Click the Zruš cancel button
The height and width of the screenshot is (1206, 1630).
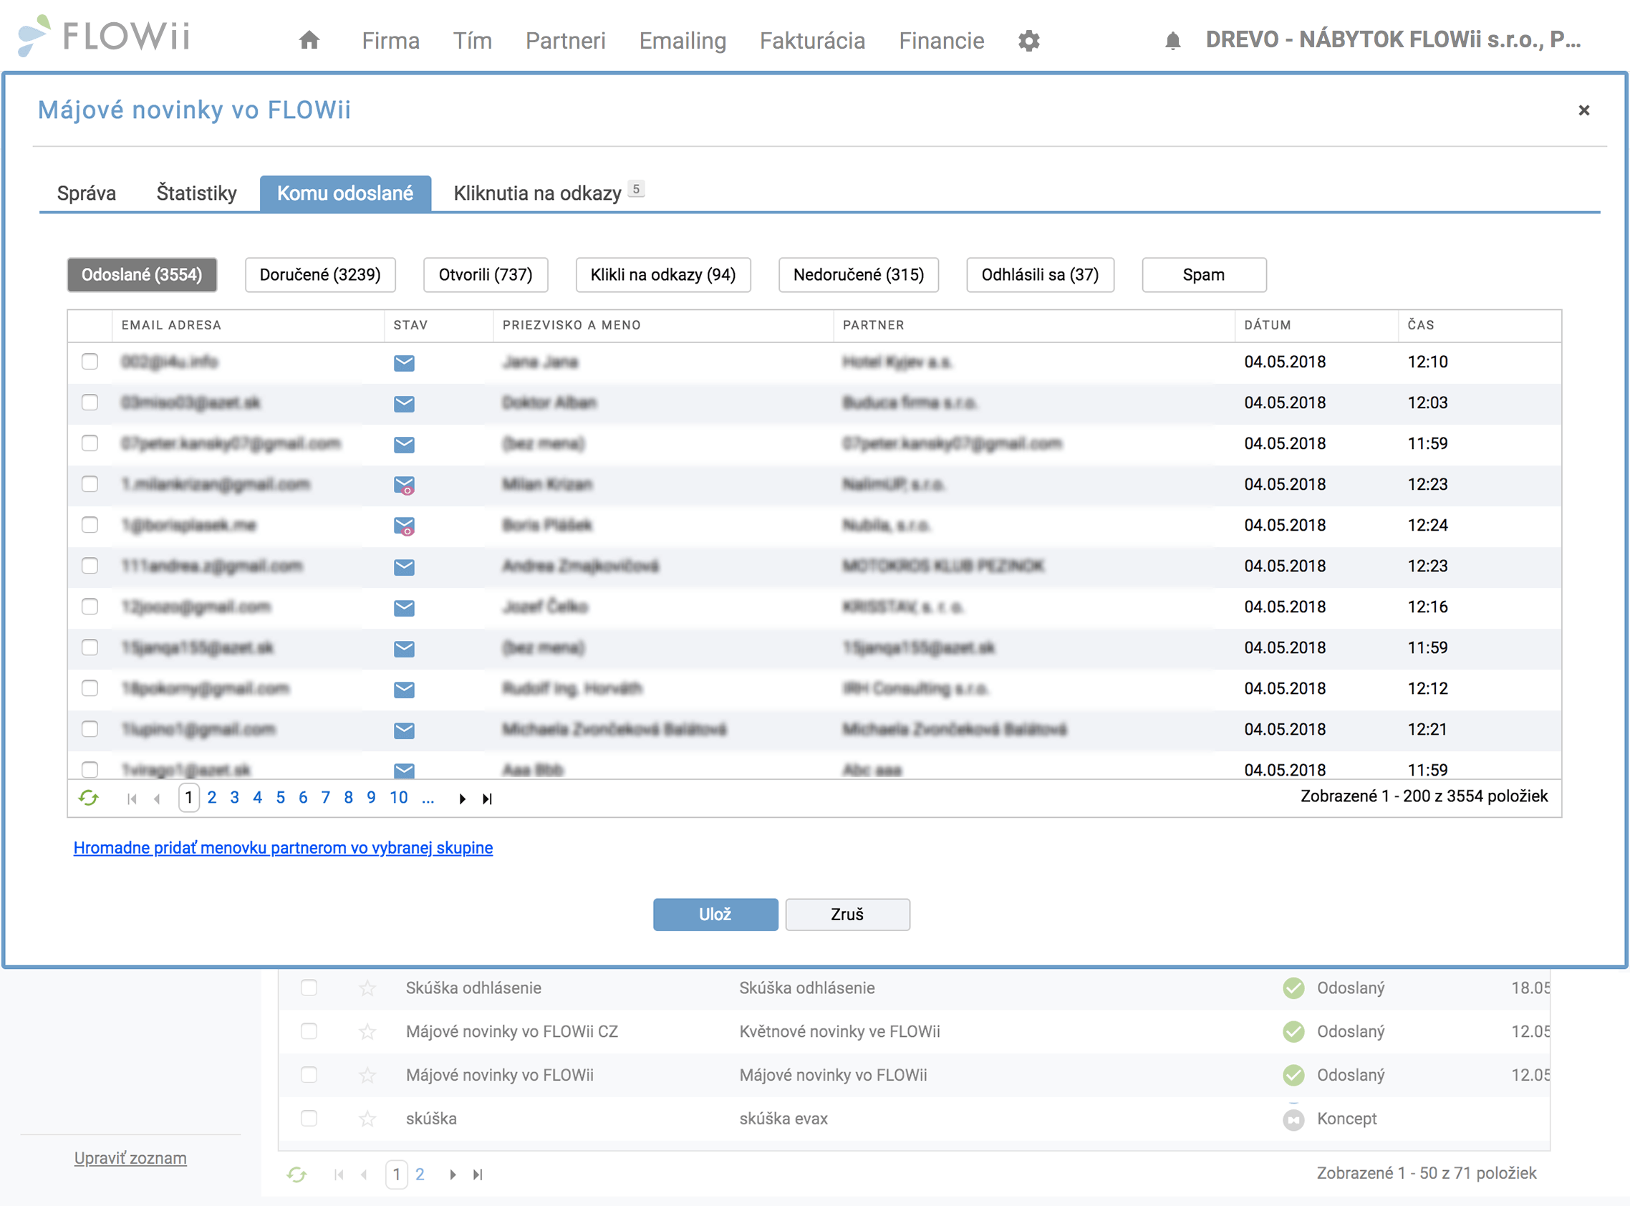pos(847,914)
